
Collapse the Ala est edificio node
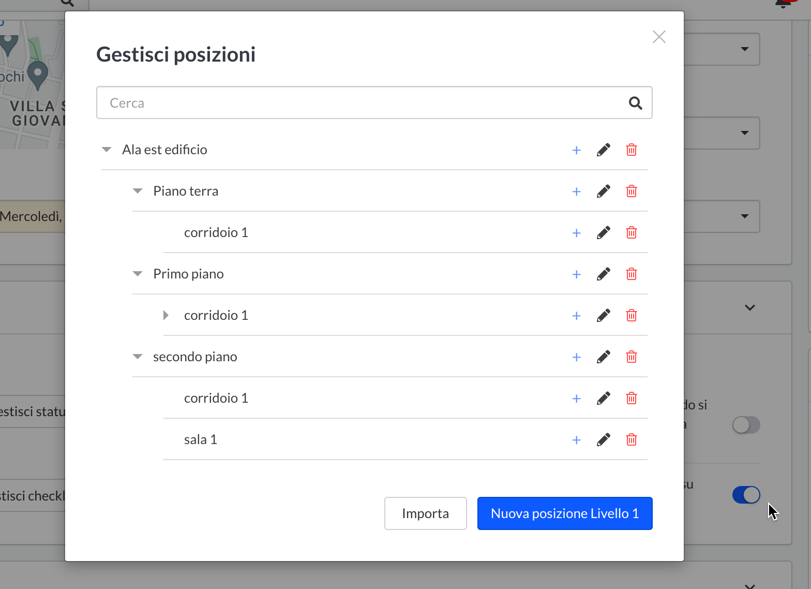pos(107,150)
